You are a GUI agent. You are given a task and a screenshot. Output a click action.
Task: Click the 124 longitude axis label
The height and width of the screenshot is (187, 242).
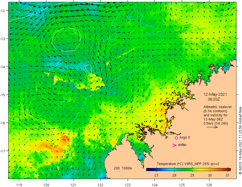point(155,185)
